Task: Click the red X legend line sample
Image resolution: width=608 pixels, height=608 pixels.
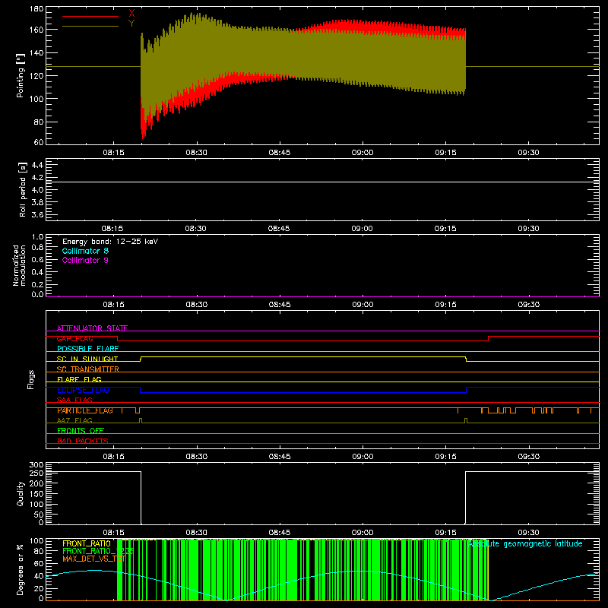Action: pyautogui.click(x=90, y=16)
